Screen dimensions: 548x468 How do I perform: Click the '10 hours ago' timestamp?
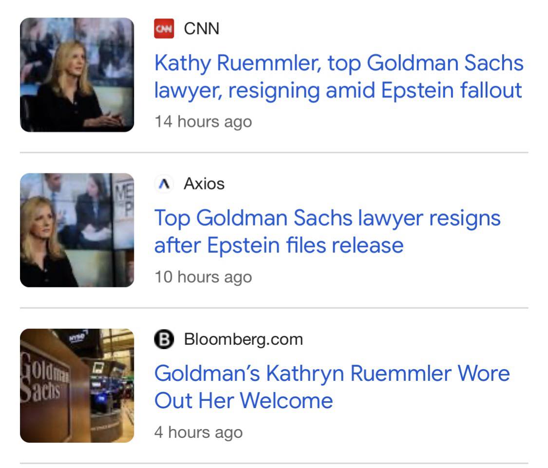coord(203,277)
